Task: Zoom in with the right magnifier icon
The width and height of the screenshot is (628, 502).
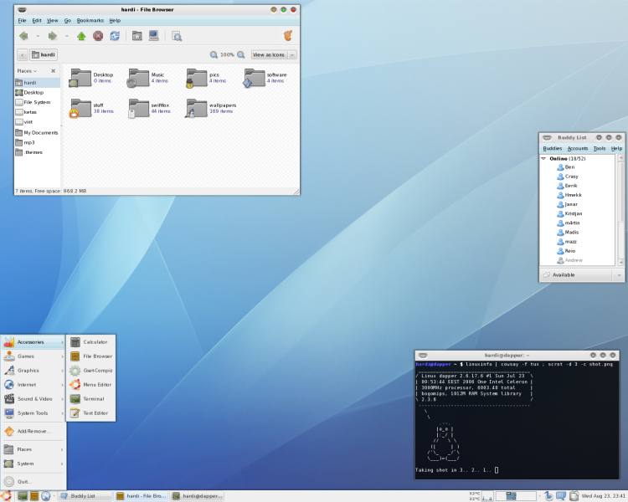Action: point(240,55)
